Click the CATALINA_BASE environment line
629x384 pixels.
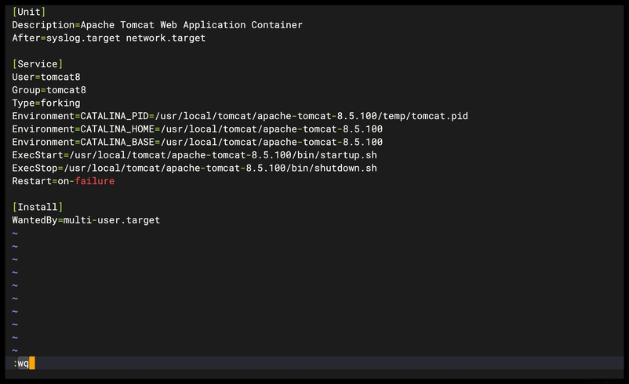197,142
